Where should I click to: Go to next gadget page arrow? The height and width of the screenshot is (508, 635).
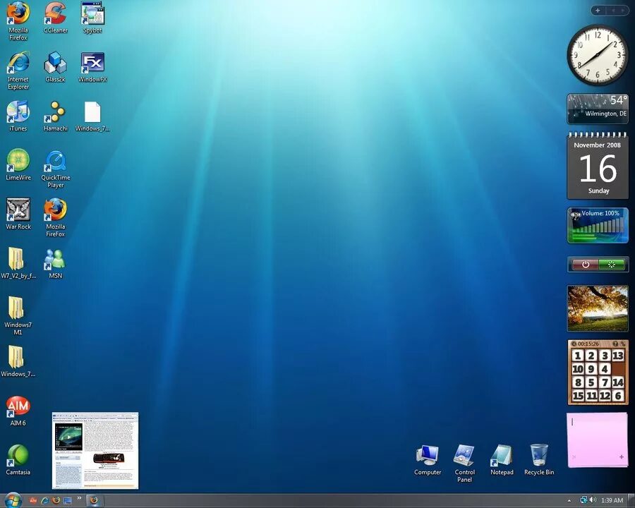pos(622,11)
